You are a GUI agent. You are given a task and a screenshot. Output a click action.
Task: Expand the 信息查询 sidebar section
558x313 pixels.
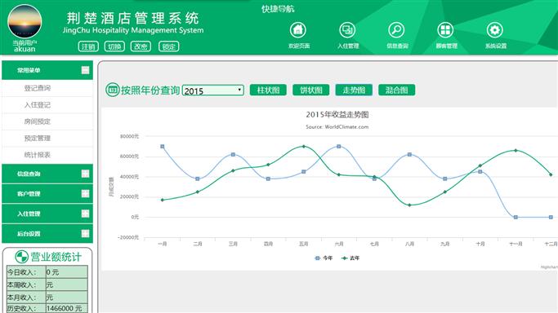coord(85,174)
